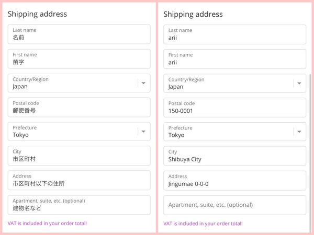Click the empty Apartment, suite, etc. field
Image resolution: width=314 pixels, height=235 pixels.
click(x=234, y=205)
